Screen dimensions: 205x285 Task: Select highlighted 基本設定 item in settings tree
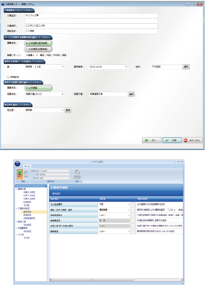click(x=27, y=212)
